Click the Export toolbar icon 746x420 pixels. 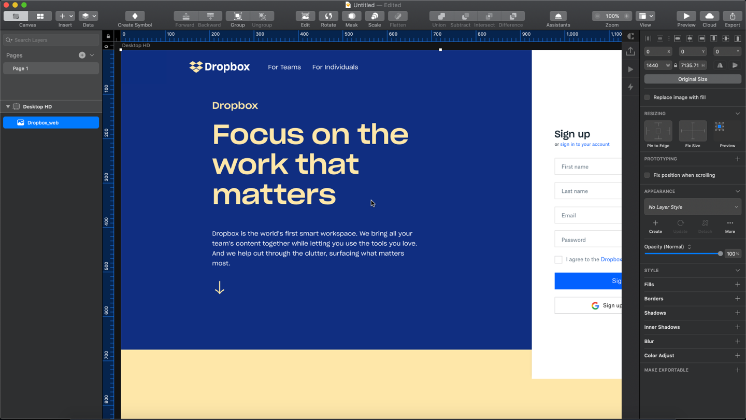point(733,16)
